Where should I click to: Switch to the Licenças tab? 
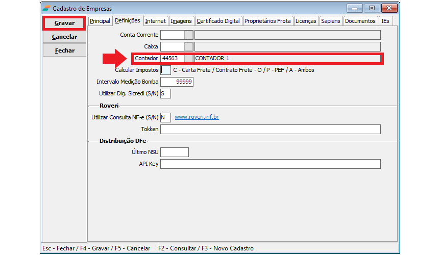[306, 21]
